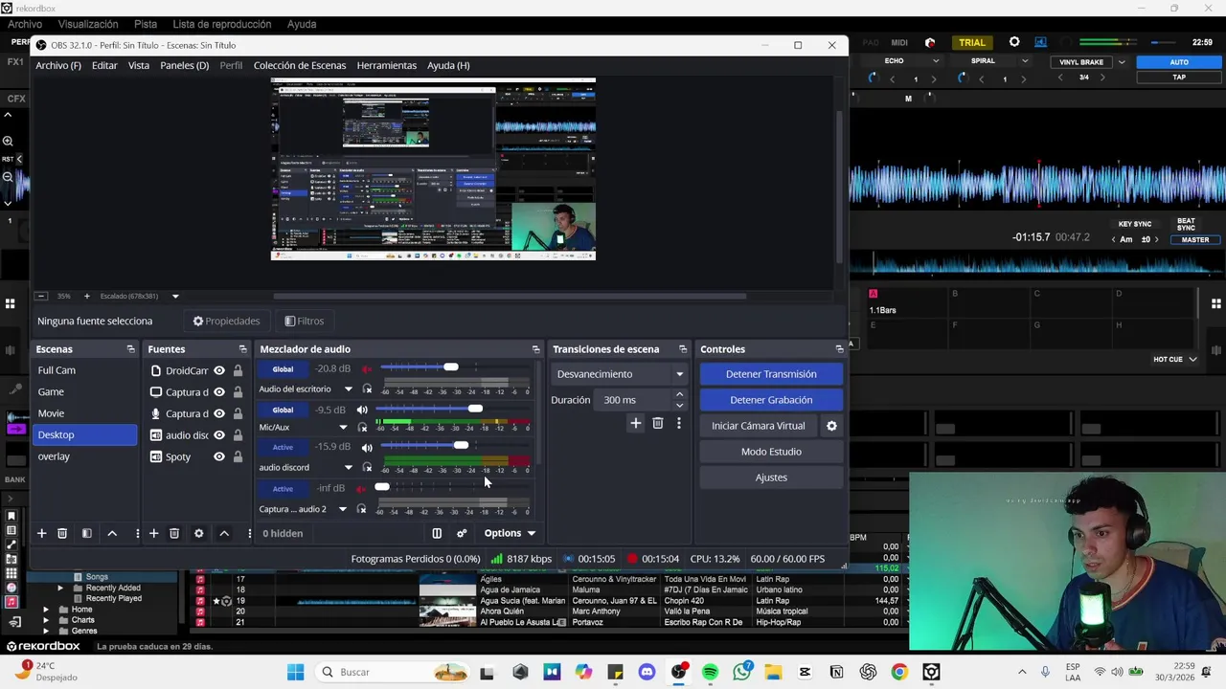Expand the Charts tree folder in rekordbox

[x=46, y=620]
